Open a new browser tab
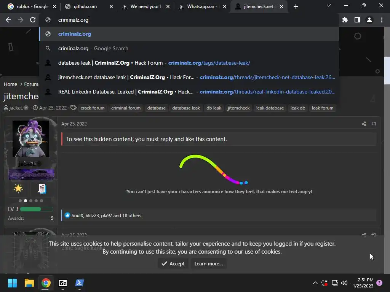 [296, 6]
